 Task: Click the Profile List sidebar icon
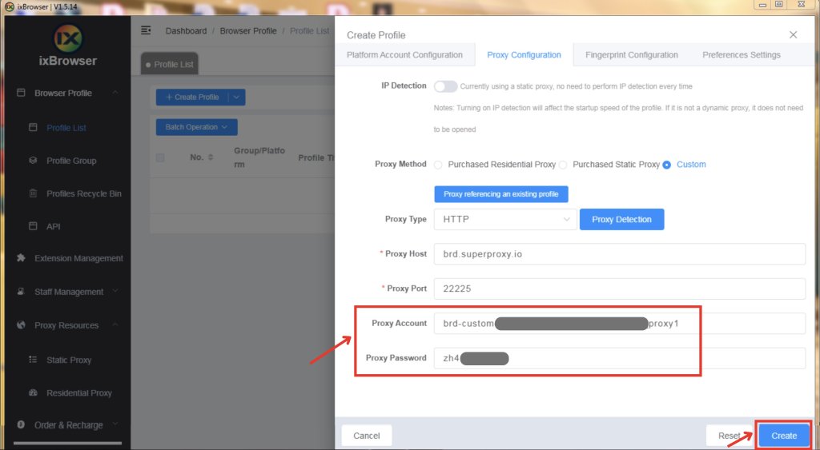click(x=33, y=127)
